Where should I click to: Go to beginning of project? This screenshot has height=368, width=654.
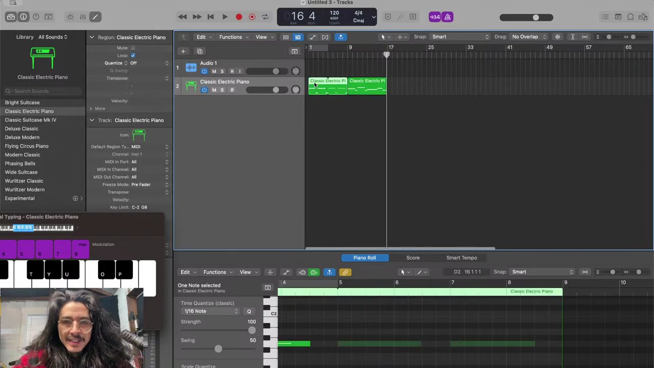tap(211, 17)
